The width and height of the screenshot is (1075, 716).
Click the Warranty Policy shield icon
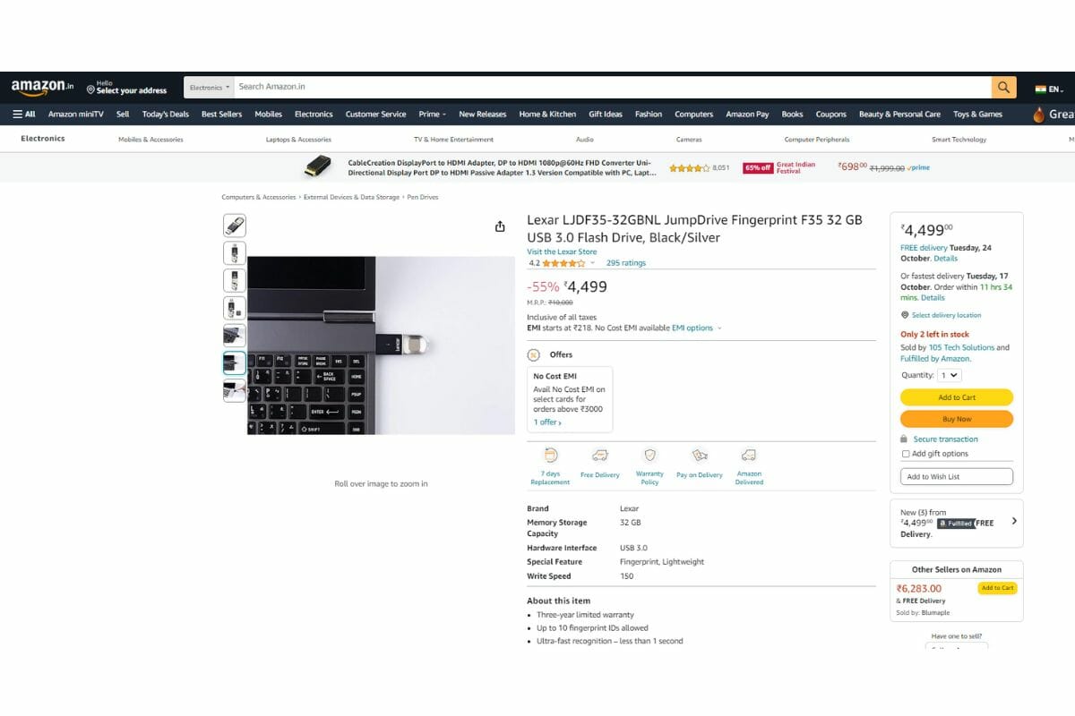coord(649,456)
